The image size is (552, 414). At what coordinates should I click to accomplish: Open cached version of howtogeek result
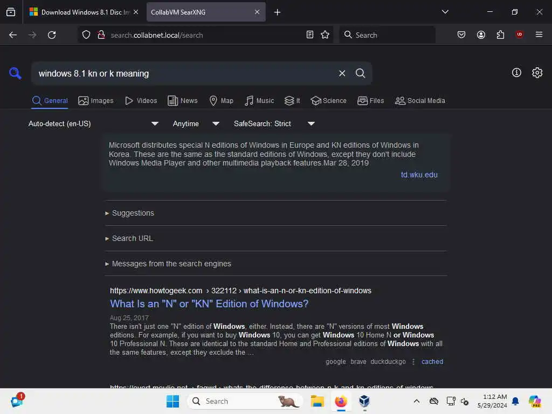point(432,362)
